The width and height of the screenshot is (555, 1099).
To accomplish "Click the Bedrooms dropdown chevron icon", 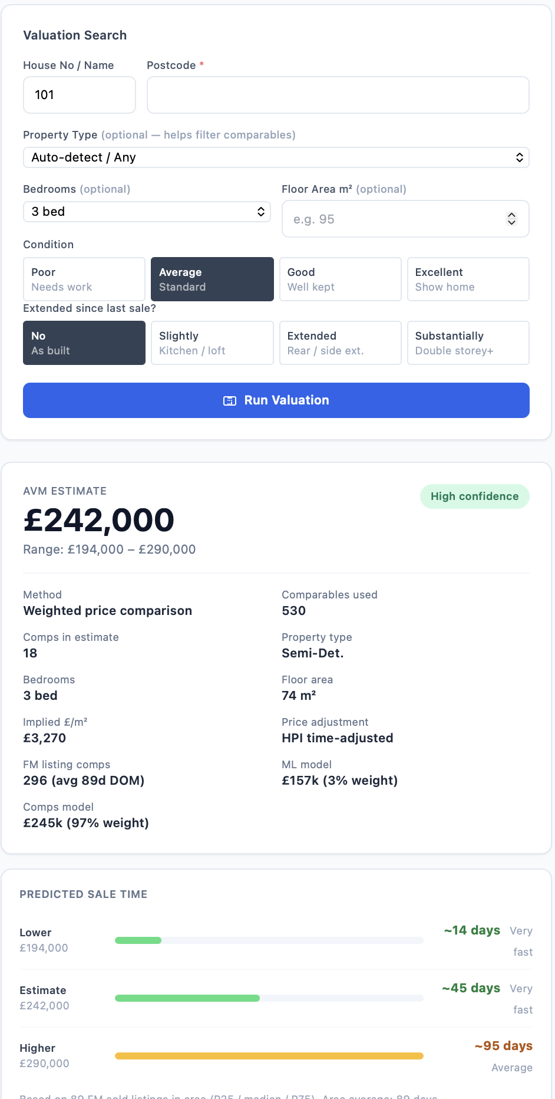I will (260, 211).
